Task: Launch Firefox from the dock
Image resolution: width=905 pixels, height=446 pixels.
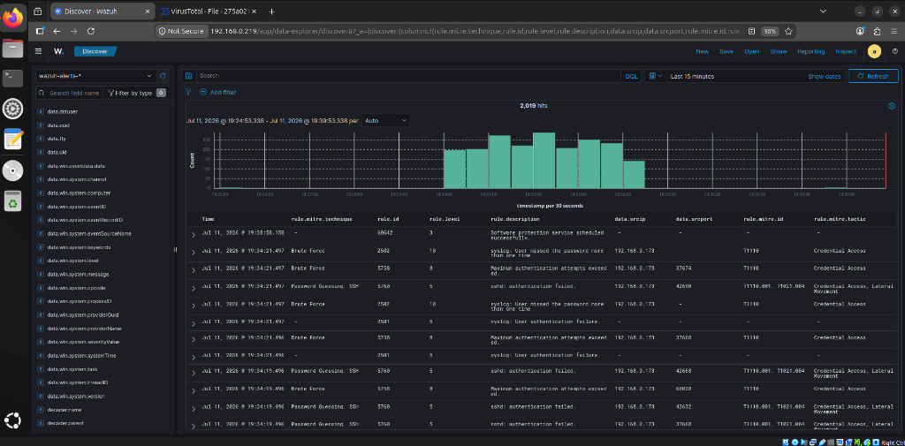Action: click(x=12, y=19)
